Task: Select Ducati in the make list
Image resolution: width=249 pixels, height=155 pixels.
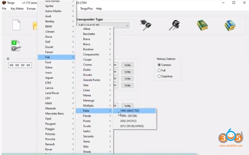Action: point(56,47)
